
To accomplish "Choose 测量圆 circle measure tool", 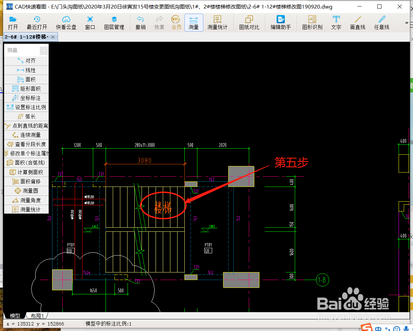I will click(26, 191).
